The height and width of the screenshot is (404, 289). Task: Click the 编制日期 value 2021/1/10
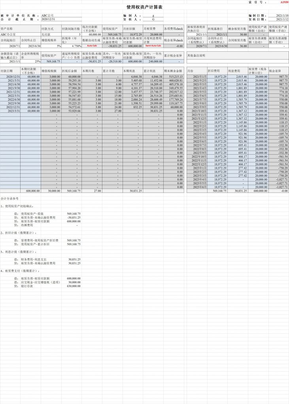click(279, 15)
